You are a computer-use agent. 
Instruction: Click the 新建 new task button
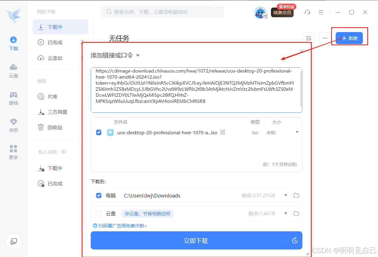349,38
